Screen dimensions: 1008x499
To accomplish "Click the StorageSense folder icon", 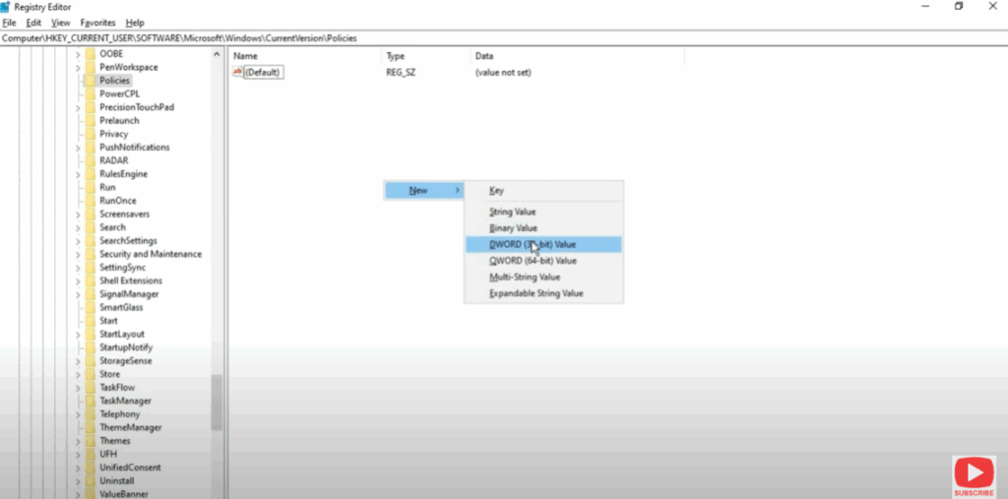I will tap(90, 361).
